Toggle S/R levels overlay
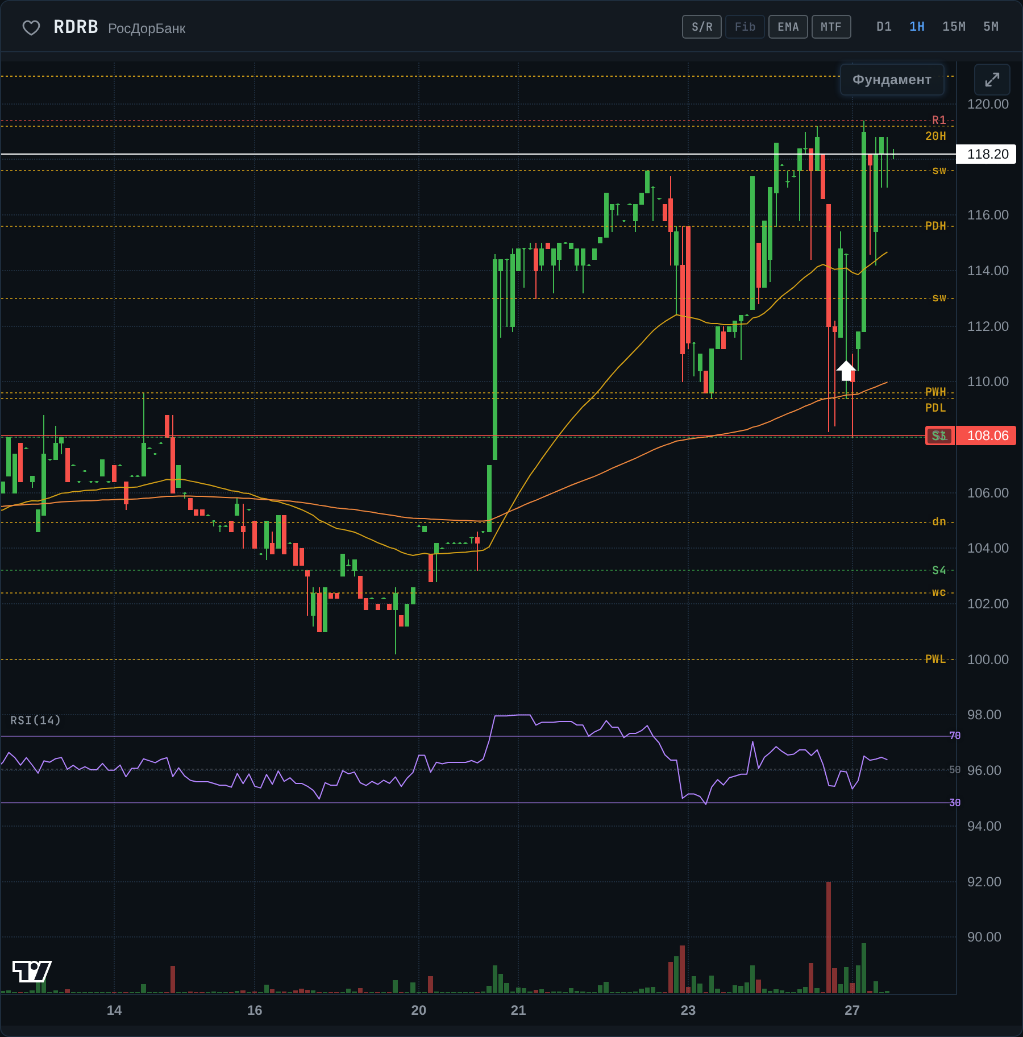Screen dimensions: 1023x1037 [x=702, y=27]
